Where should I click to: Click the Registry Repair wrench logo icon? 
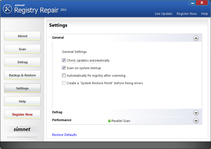click(x=7, y=9)
